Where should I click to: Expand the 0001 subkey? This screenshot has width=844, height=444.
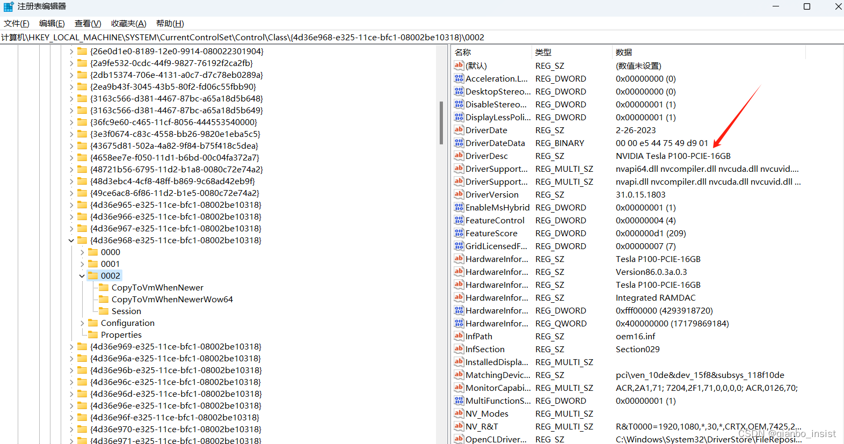coord(82,264)
